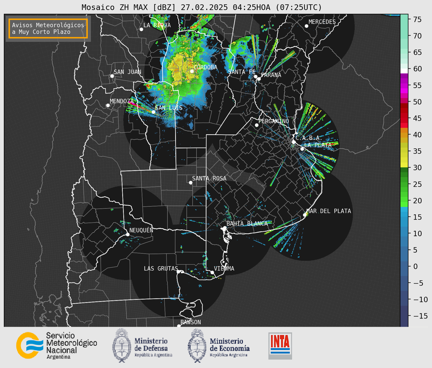Select the C.A.B.A. city label
Viewport: 432px width, 368px height.
pyautogui.click(x=309, y=138)
